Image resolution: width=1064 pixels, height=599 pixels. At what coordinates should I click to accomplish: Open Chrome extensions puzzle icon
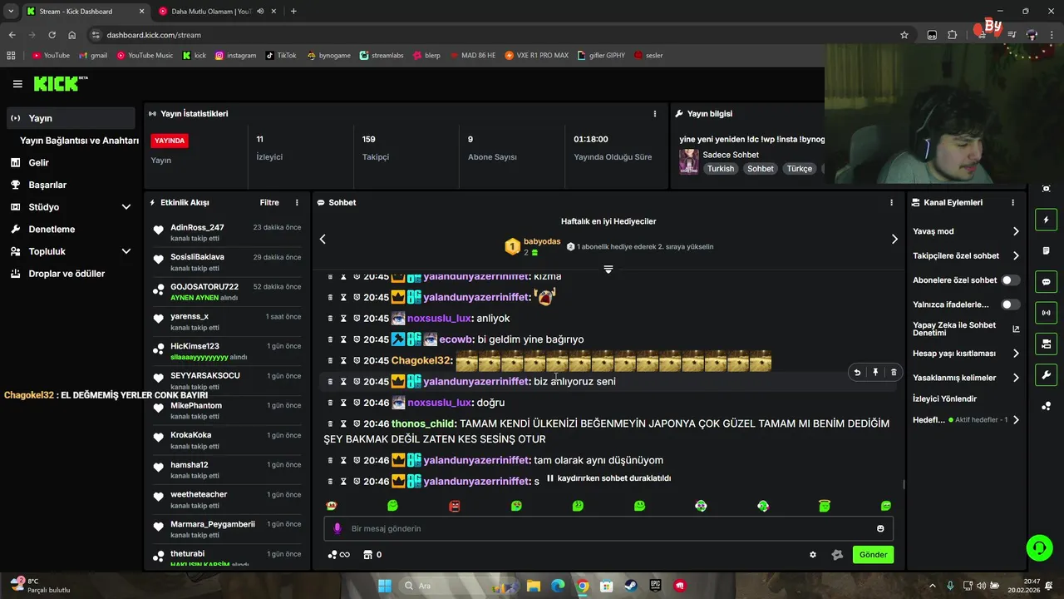click(953, 35)
